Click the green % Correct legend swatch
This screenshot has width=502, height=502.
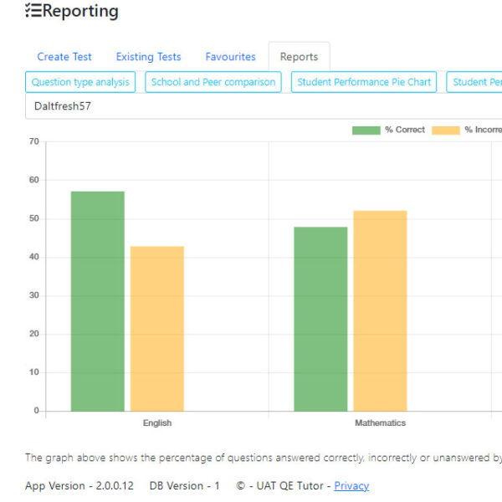[x=366, y=130]
